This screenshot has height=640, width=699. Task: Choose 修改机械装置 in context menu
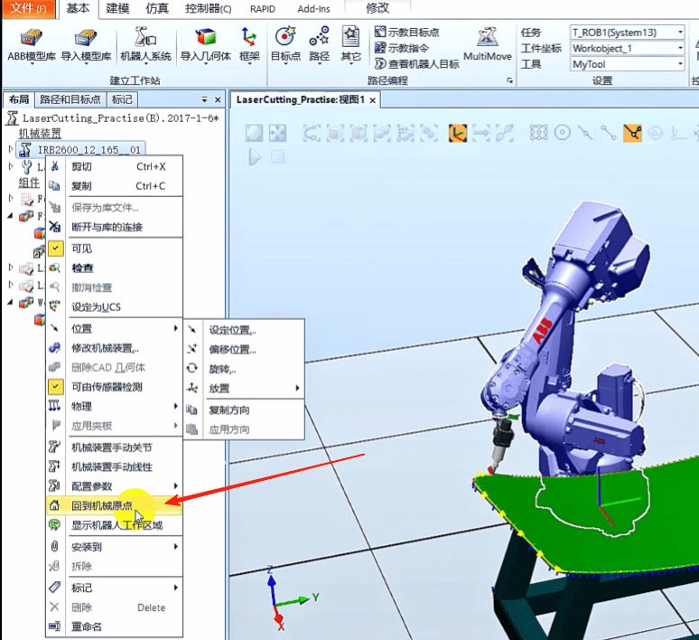click(114, 348)
